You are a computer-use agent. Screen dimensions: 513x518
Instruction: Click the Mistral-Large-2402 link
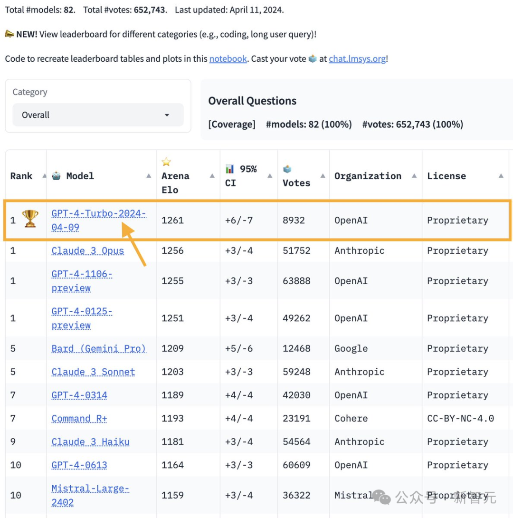90,495
